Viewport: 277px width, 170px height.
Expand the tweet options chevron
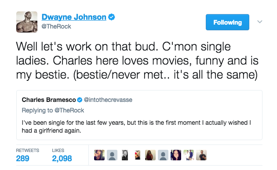(259, 22)
